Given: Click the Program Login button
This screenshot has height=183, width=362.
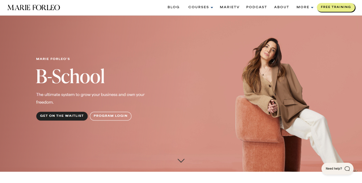Looking at the screenshot, I should pyautogui.click(x=110, y=116).
